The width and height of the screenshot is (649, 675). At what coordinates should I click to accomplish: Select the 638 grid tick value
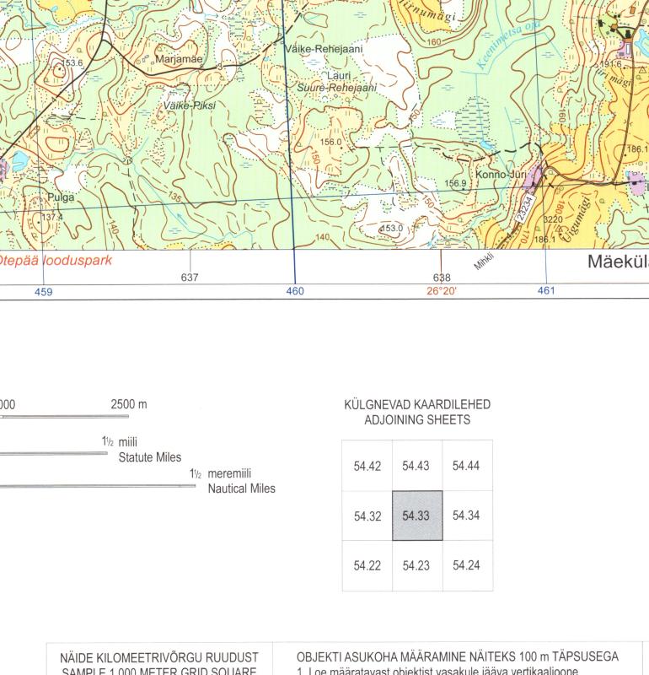(x=442, y=278)
